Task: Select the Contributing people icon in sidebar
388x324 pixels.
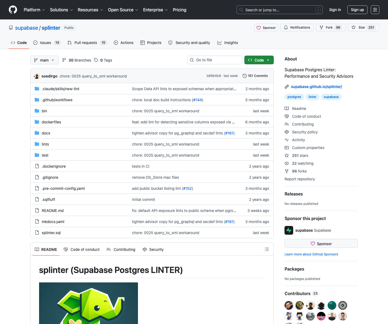Action: [287, 124]
